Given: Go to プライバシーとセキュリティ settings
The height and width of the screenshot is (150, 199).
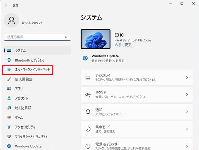Looking at the screenshot, I should pos(37,136).
